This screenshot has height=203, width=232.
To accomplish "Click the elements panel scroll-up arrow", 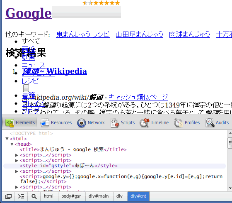I will [x=230, y=133].
